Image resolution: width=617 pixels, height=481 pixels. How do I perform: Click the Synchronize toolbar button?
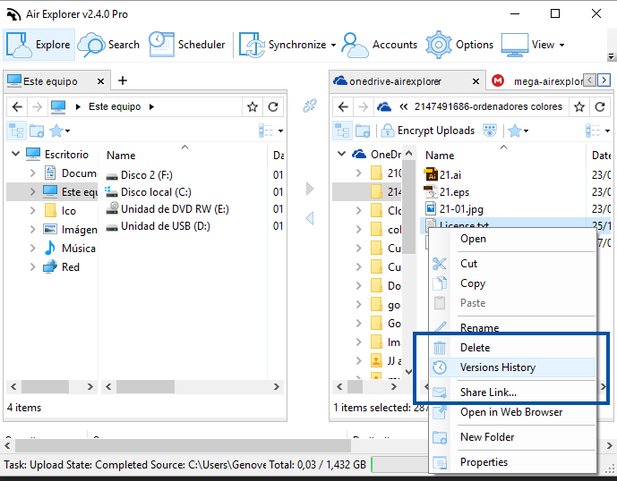coord(282,45)
